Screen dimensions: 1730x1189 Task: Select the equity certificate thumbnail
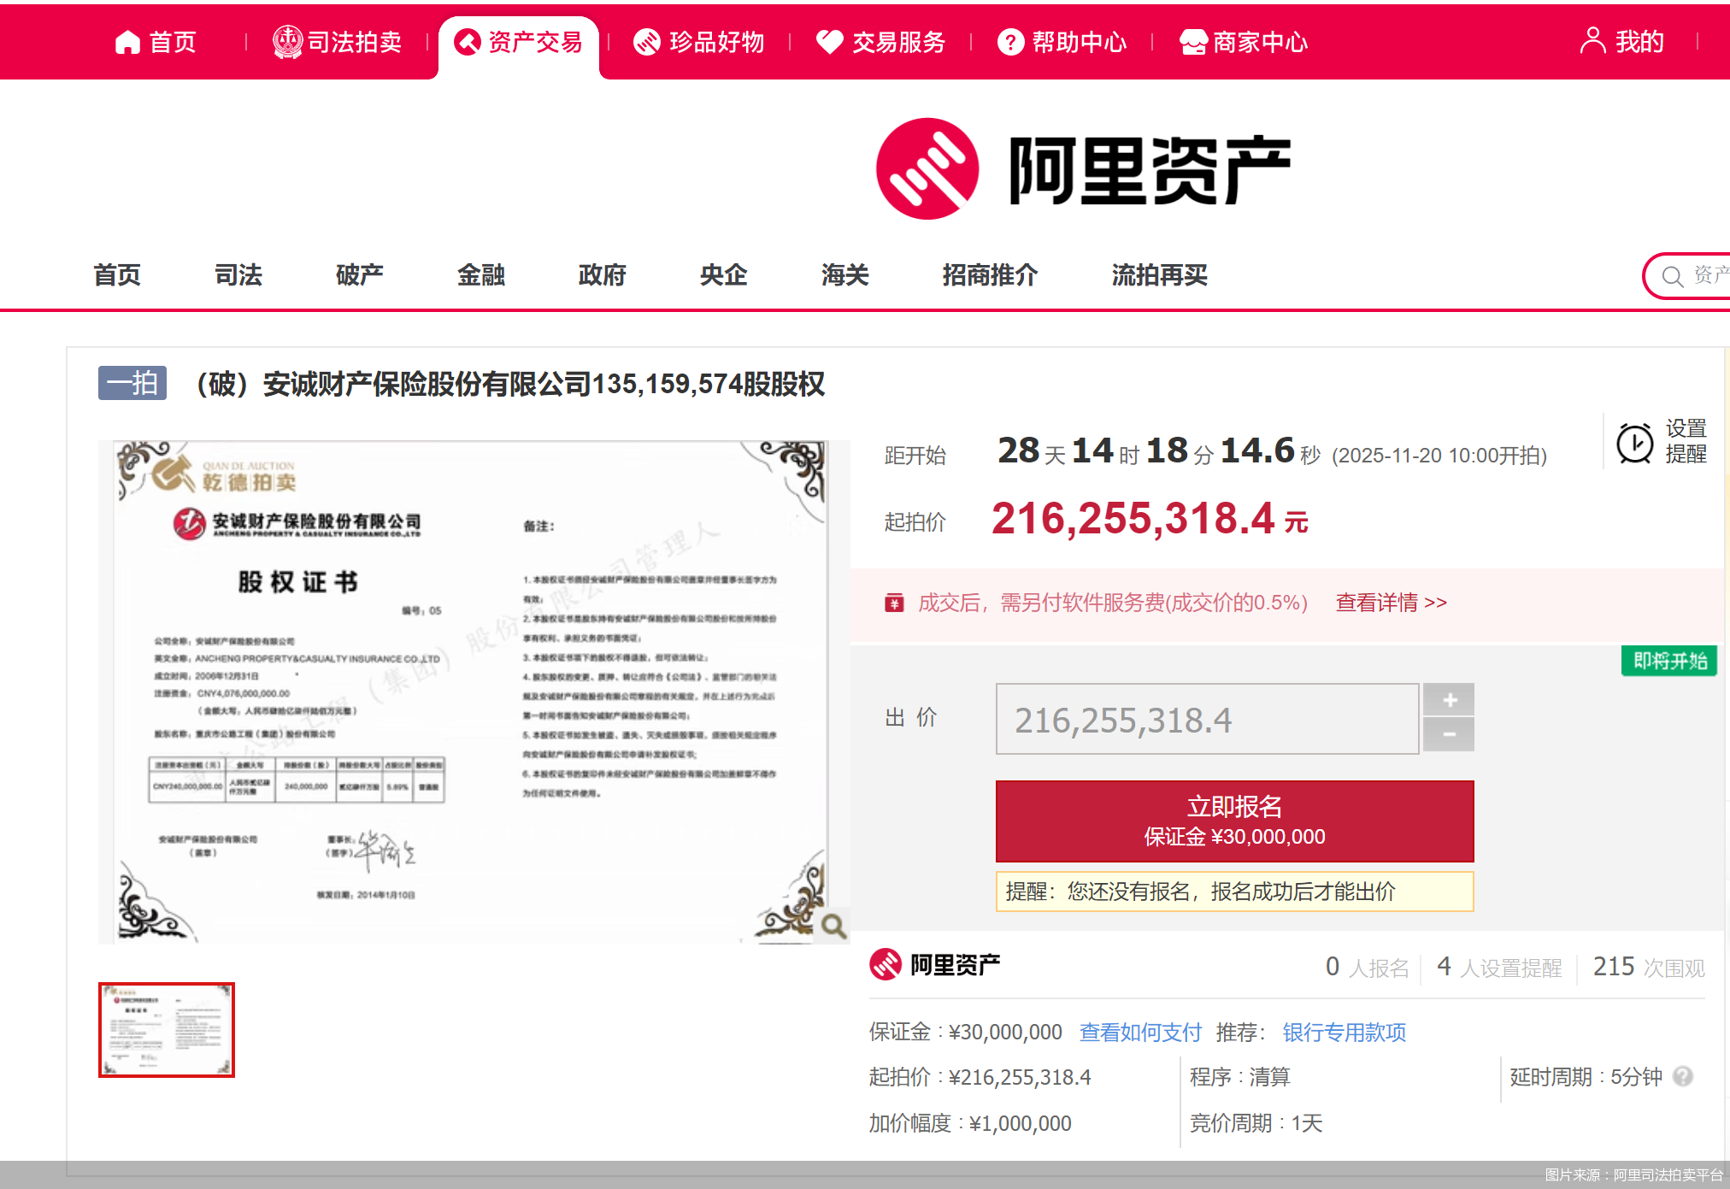(167, 1030)
